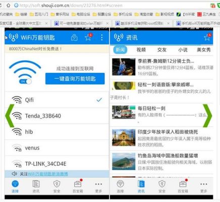Open island thumbnail of 钓鱼岛 article
This screenshot has width=220, height=202.
(x=124, y=161)
